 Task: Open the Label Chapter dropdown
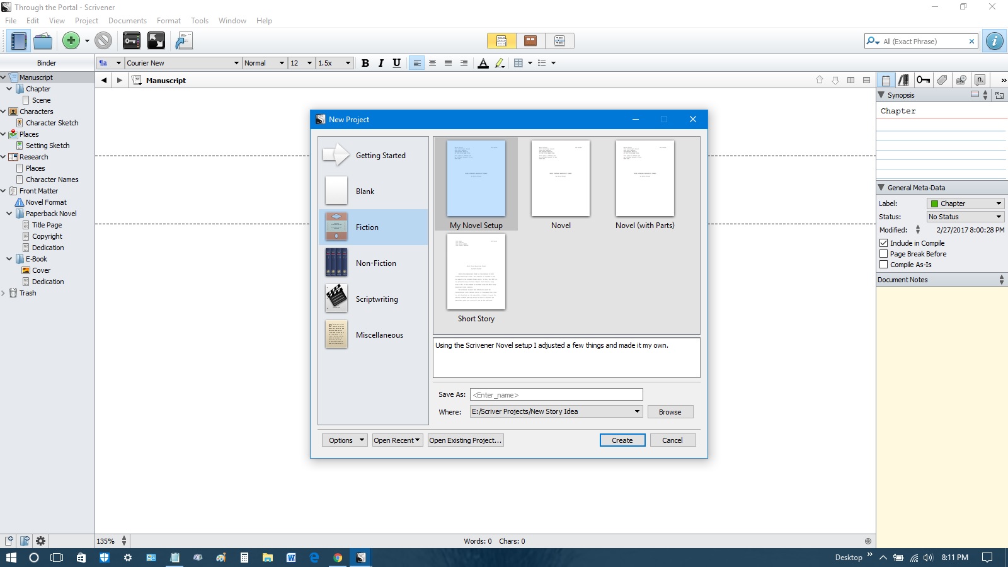point(966,203)
